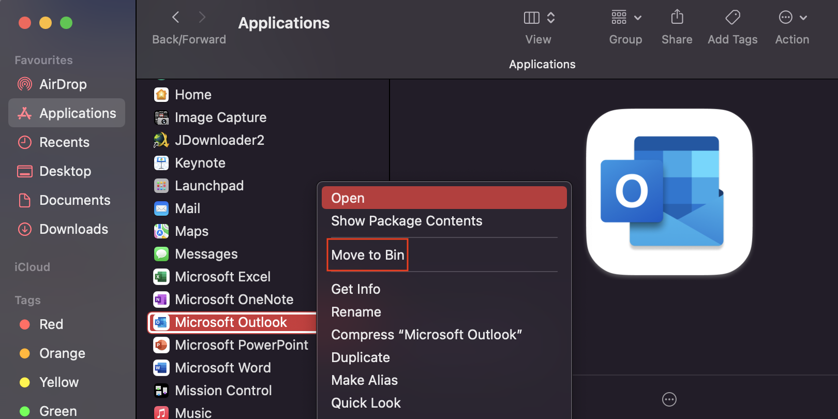This screenshot has width=838, height=419.
Task: Open the Group dropdown
Action: tap(626, 18)
